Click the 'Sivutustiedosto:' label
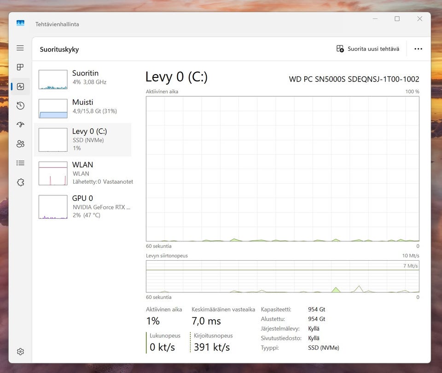 coord(281,338)
